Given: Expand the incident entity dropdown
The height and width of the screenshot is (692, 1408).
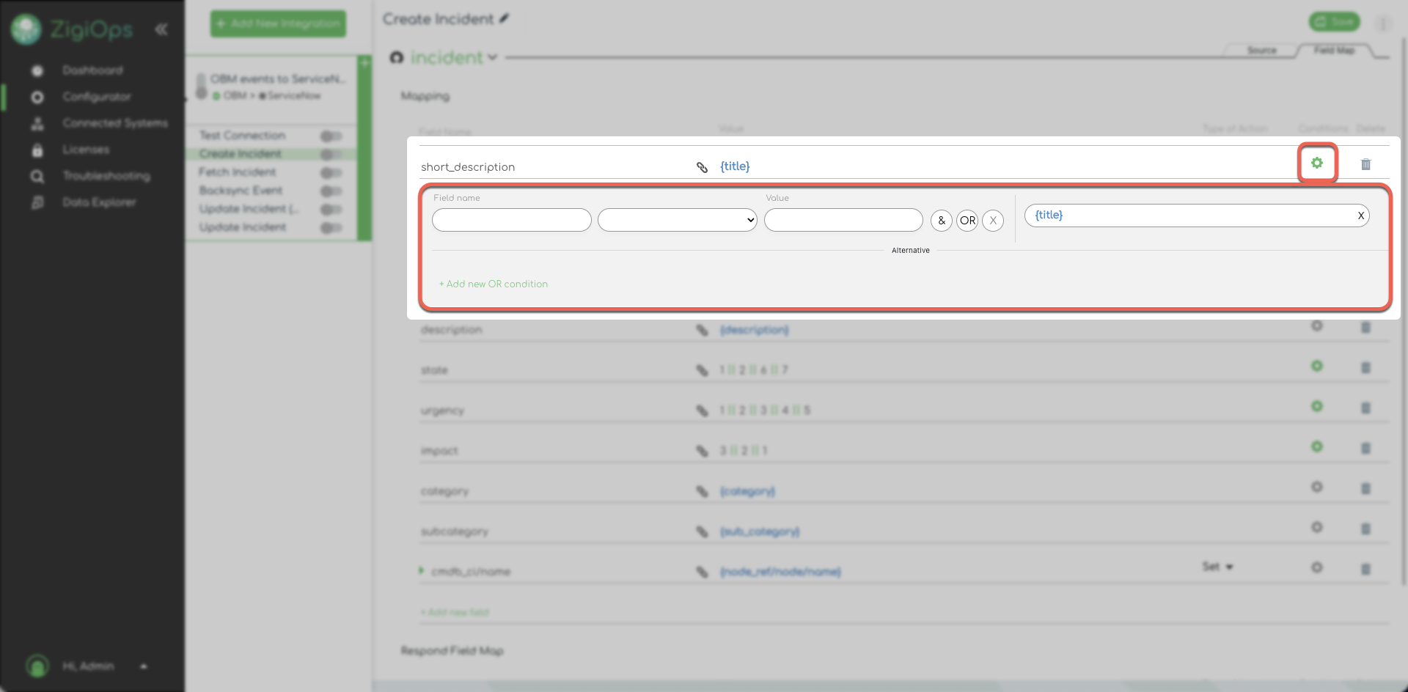Looking at the screenshot, I should coord(492,57).
